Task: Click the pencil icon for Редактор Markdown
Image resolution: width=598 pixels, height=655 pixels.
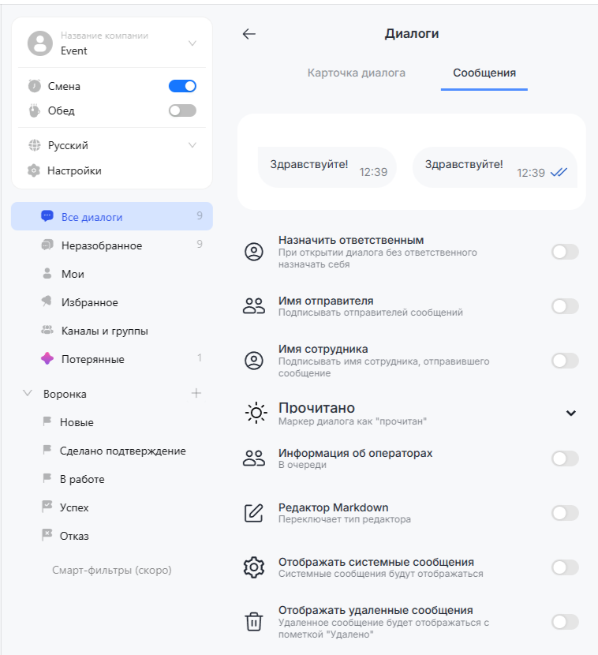Action: pyautogui.click(x=253, y=513)
